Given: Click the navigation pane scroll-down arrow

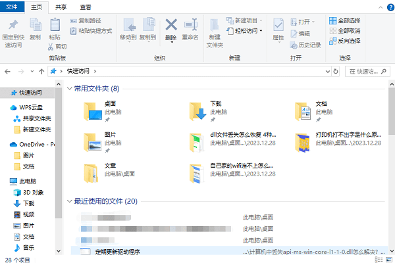Looking at the screenshot, I should (x=59, y=251).
